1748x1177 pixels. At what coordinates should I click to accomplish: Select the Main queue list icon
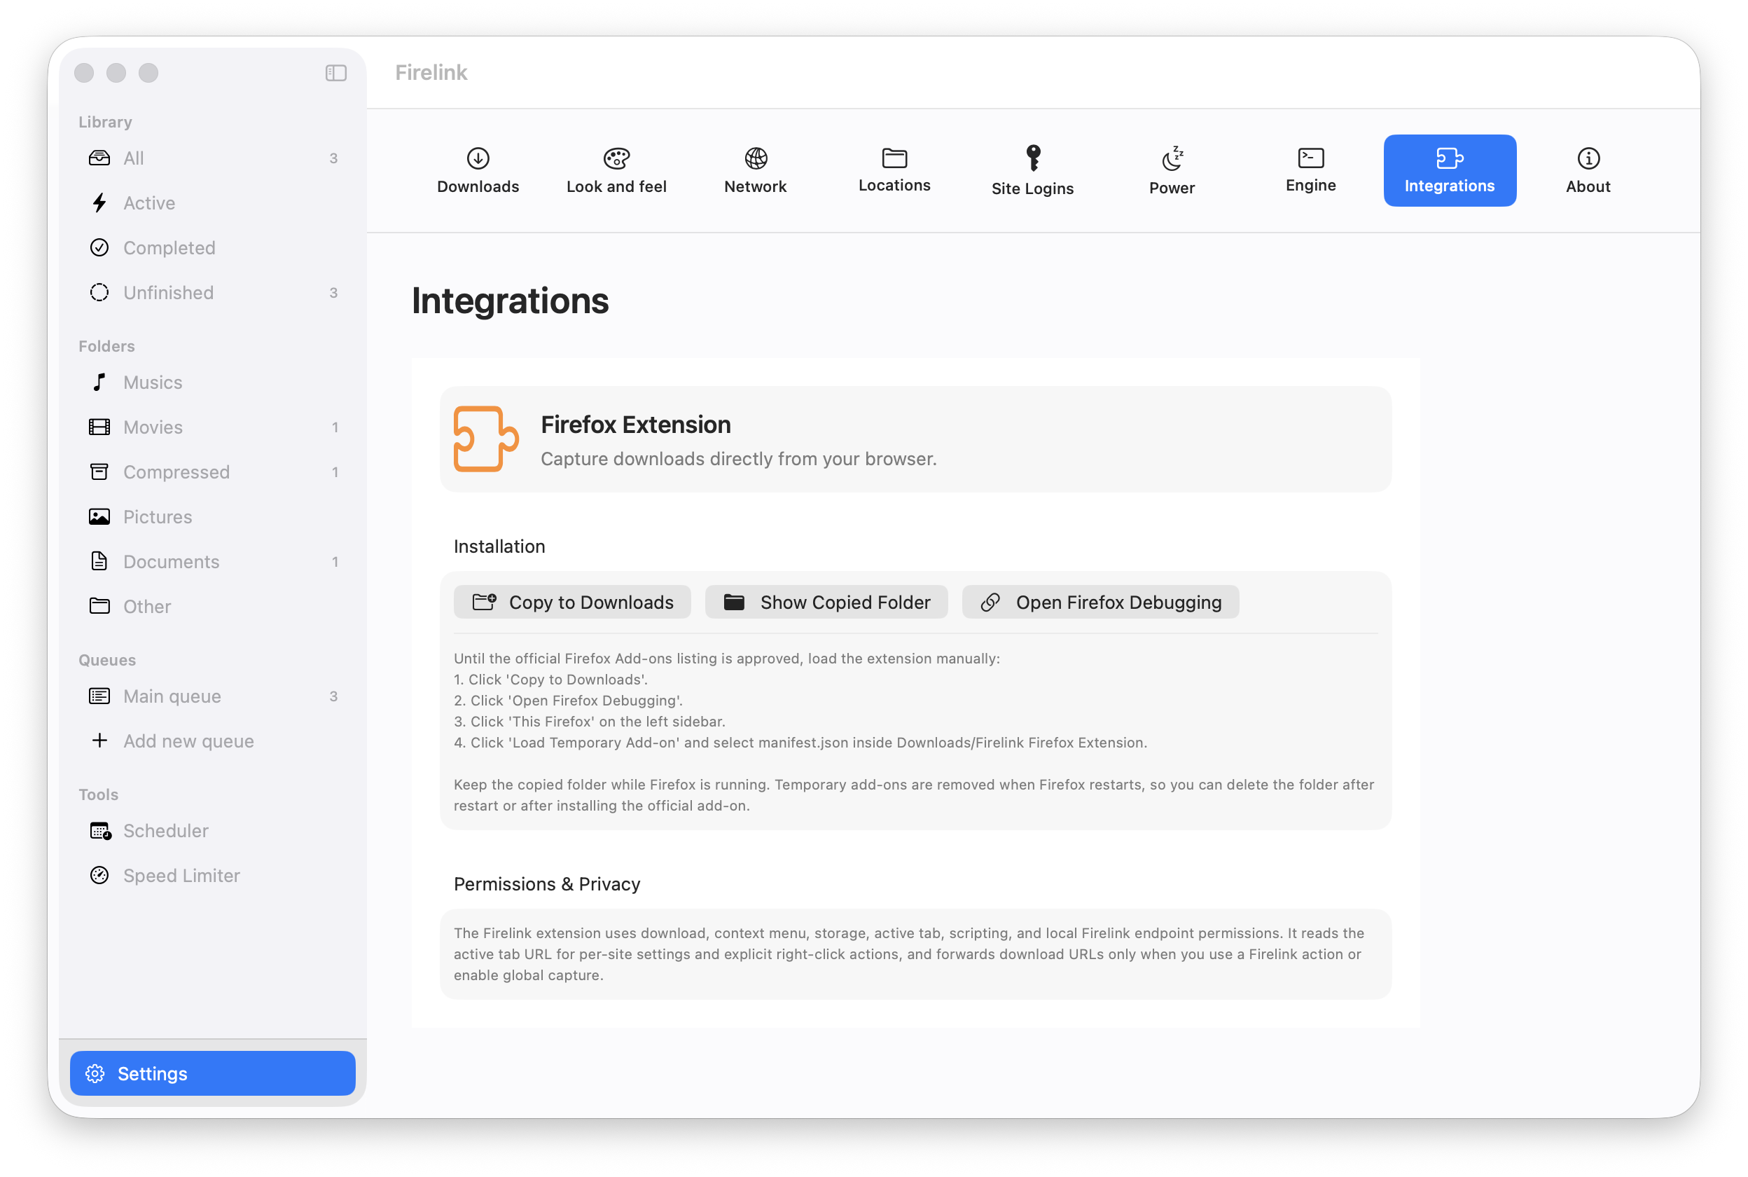click(x=99, y=696)
